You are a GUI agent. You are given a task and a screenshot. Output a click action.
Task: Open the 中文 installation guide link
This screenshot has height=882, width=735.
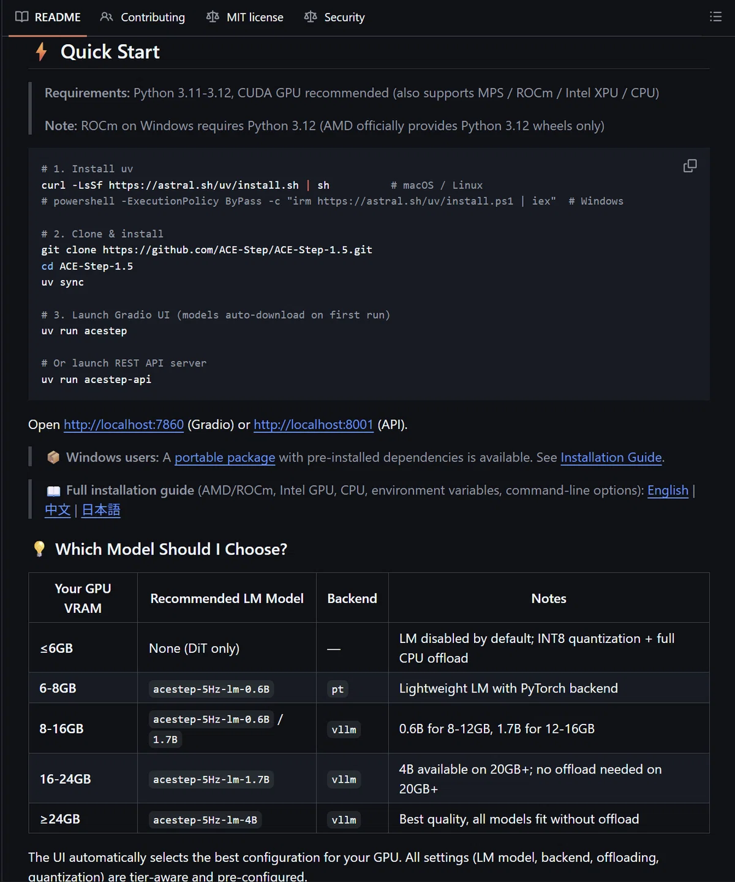[58, 510]
